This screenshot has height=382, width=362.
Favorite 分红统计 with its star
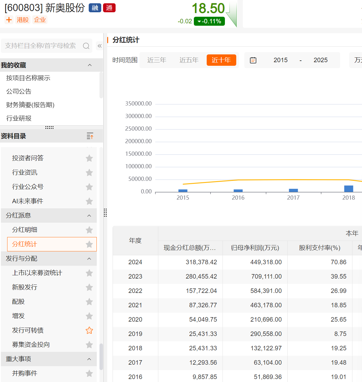(89, 244)
